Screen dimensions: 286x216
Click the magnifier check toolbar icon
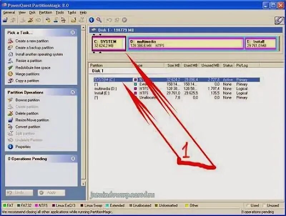99,20
